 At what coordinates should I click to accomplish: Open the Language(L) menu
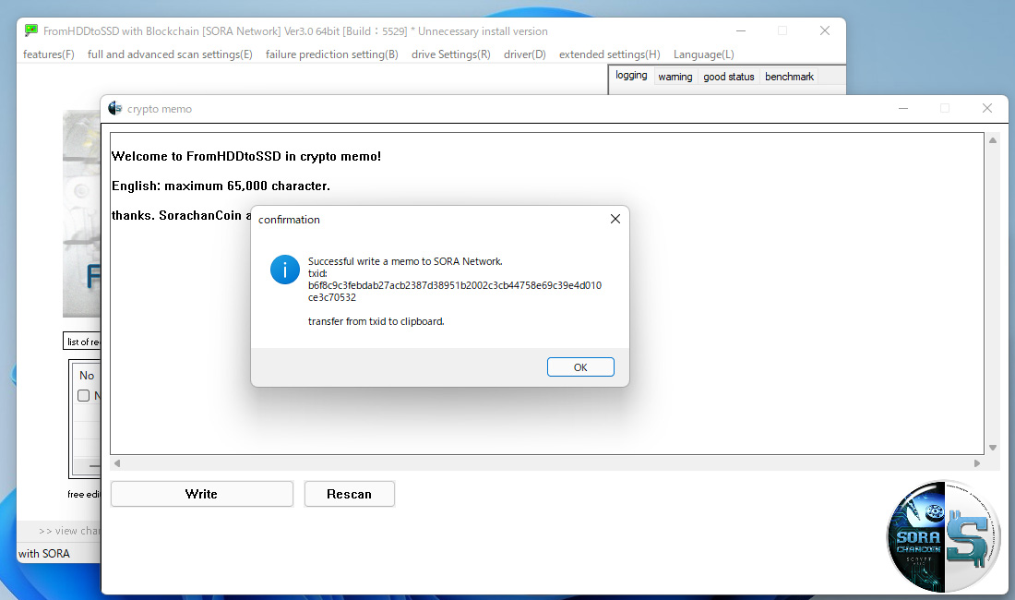pyautogui.click(x=704, y=54)
